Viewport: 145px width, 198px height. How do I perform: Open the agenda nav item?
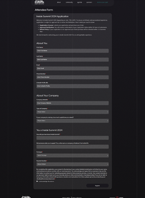tap(80, 2)
